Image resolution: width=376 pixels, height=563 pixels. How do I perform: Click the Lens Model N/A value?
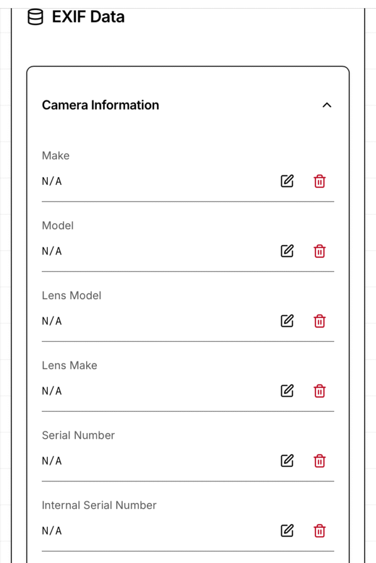pos(52,321)
